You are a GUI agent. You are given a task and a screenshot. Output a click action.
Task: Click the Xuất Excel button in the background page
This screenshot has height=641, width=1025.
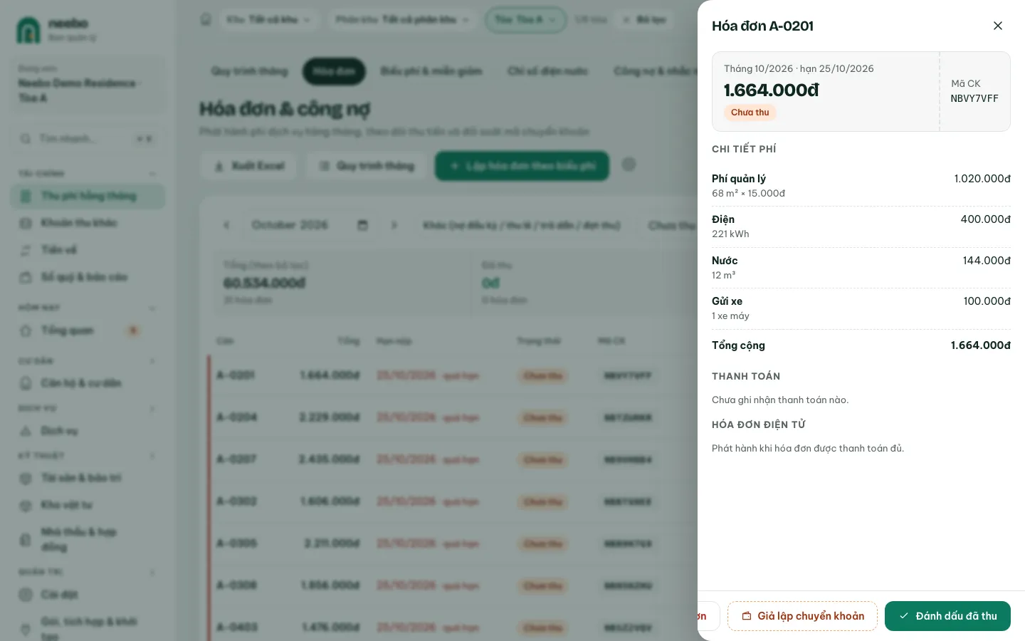(x=249, y=166)
